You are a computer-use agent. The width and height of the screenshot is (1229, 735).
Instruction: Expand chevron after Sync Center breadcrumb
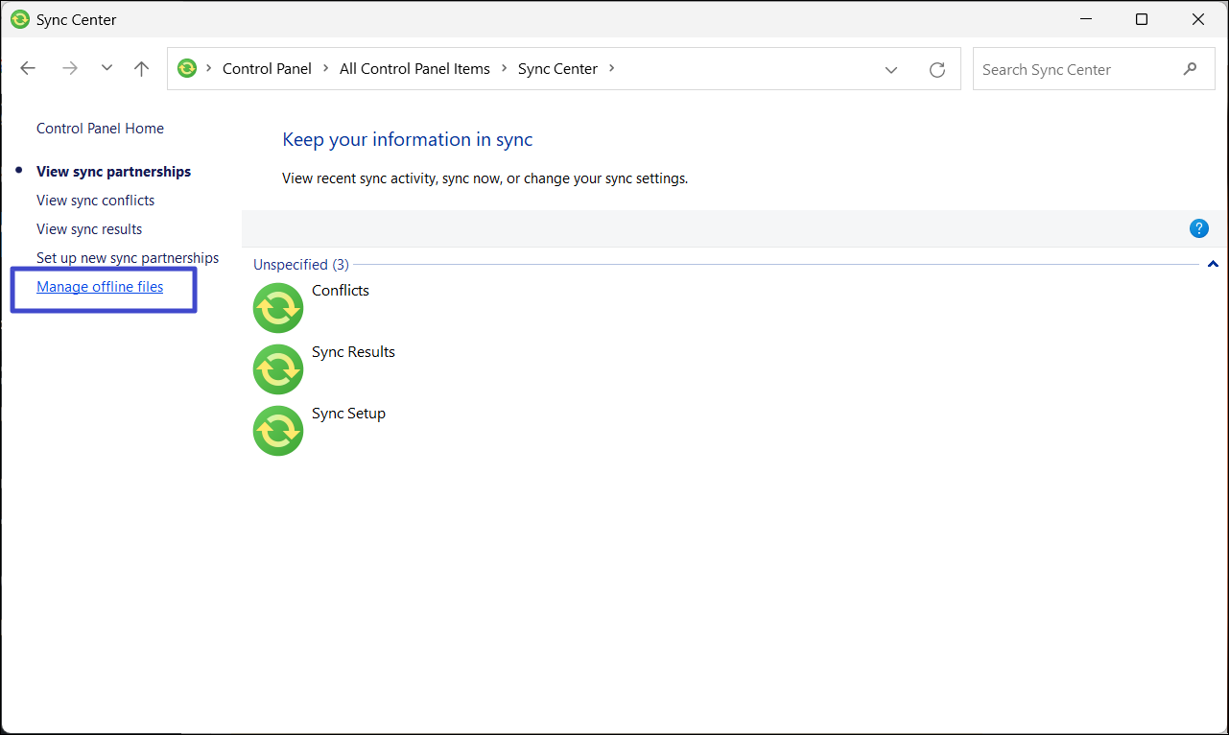(x=612, y=69)
